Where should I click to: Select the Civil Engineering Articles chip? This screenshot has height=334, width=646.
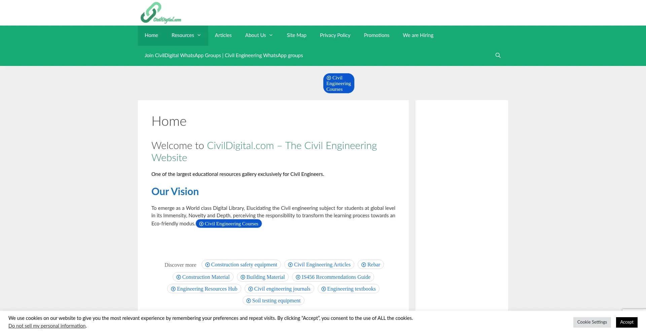coord(319,265)
